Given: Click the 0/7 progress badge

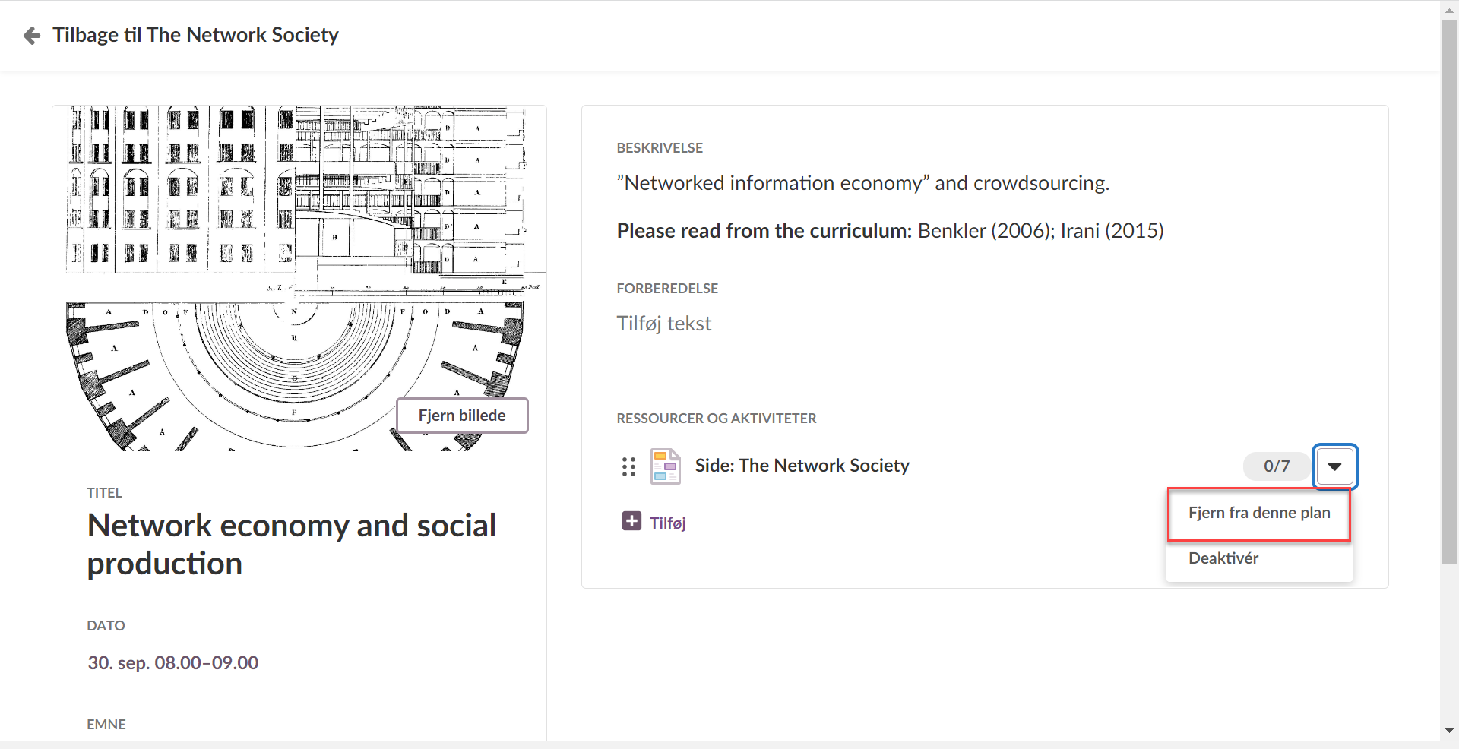Looking at the screenshot, I should [1276, 466].
